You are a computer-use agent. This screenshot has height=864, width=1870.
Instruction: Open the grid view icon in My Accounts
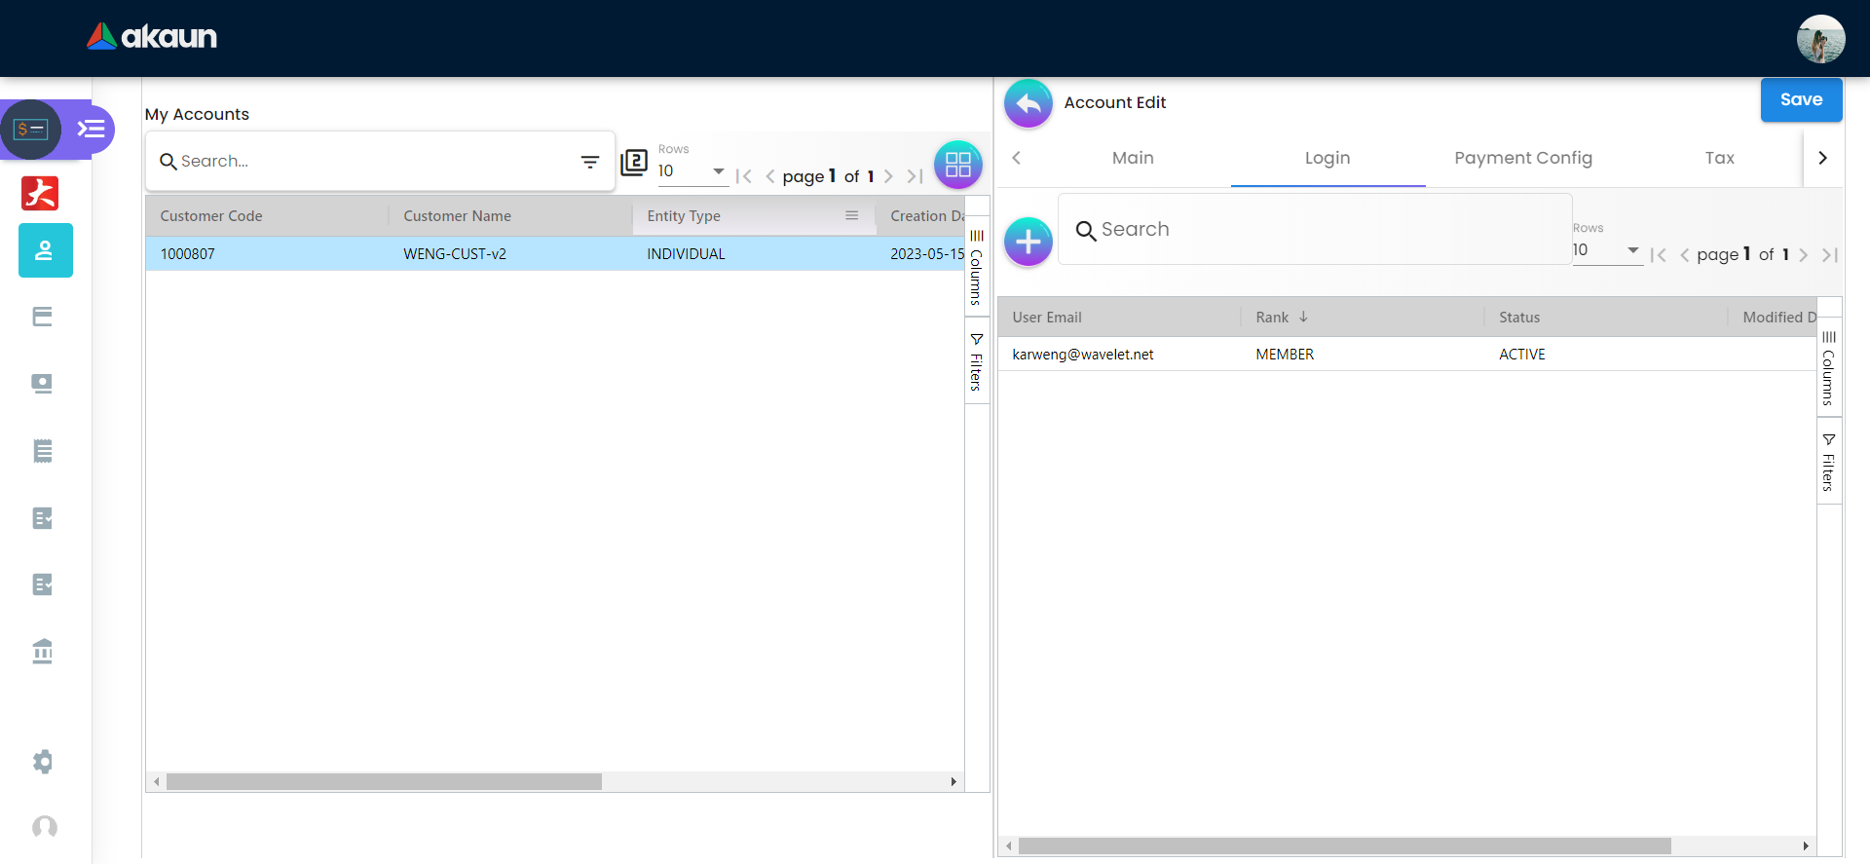(957, 165)
